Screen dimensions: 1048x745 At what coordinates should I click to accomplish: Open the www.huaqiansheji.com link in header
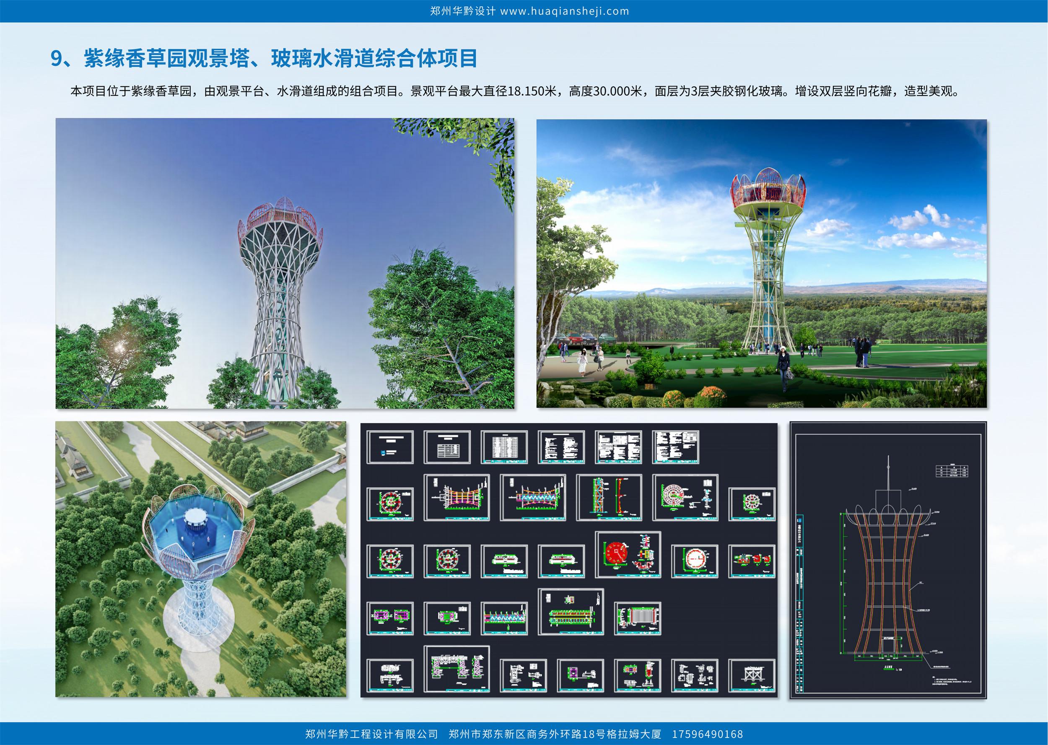pyautogui.click(x=565, y=11)
